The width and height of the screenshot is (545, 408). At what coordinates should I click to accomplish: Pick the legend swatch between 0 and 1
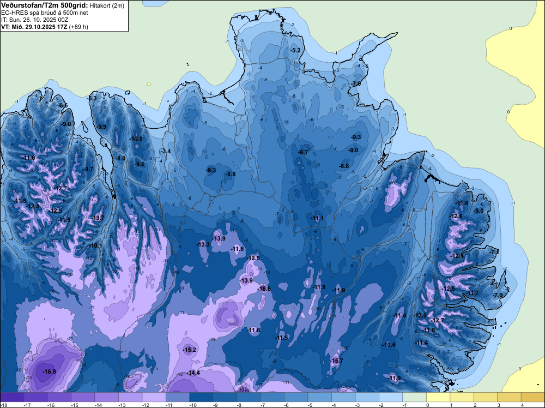pos(438,397)
